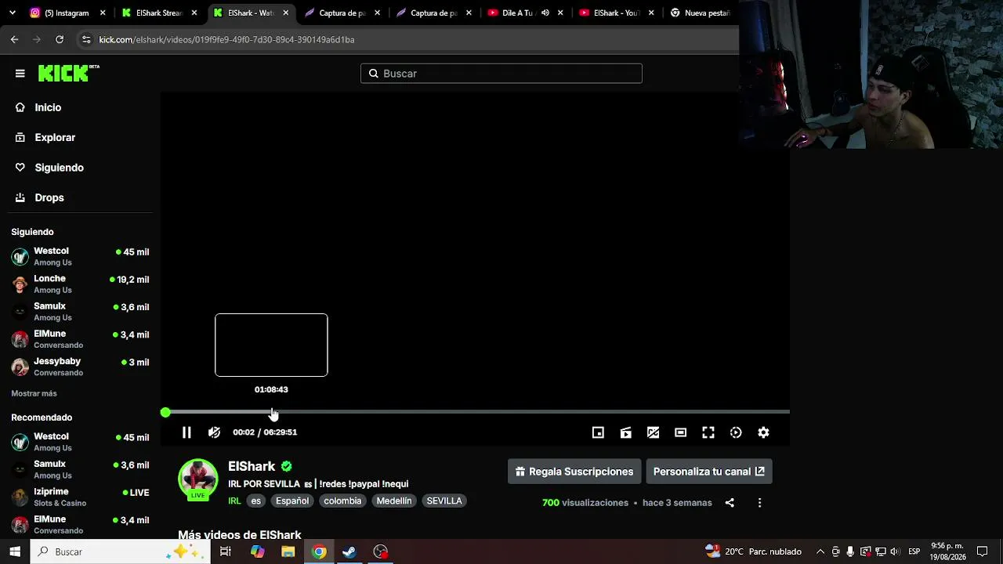
Task: Open the Windows notification center
Action: [x=983, y=551]
